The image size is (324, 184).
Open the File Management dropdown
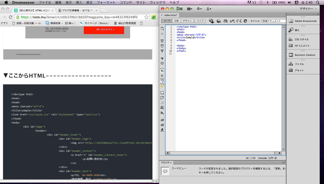click(226, 21)
